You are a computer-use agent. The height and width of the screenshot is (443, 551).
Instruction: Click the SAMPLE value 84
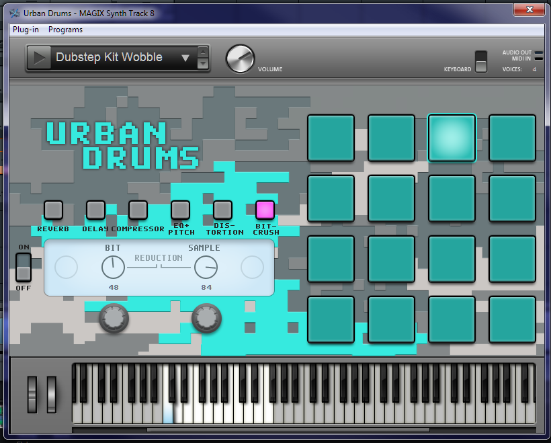pos(206,287)
